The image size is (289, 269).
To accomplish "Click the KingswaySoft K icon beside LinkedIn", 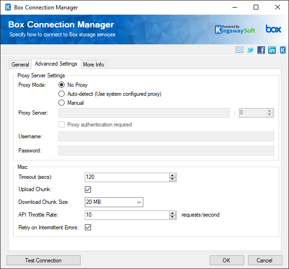I will (283, 50).
